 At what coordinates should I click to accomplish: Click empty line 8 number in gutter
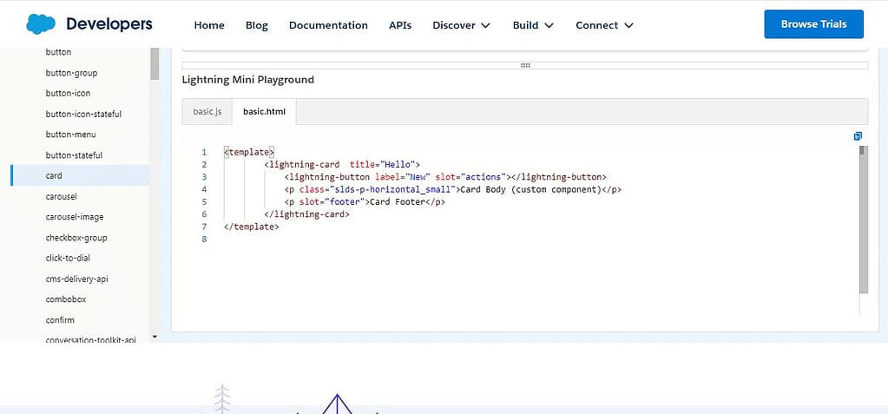point(204,239)
